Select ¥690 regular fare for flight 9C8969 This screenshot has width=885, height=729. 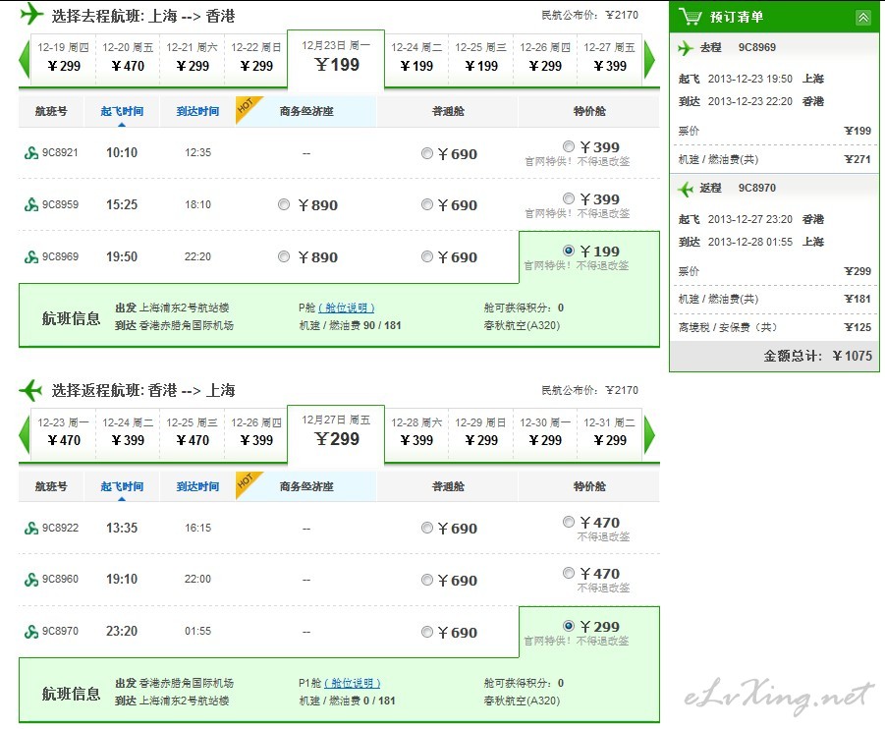coord(427,257)
